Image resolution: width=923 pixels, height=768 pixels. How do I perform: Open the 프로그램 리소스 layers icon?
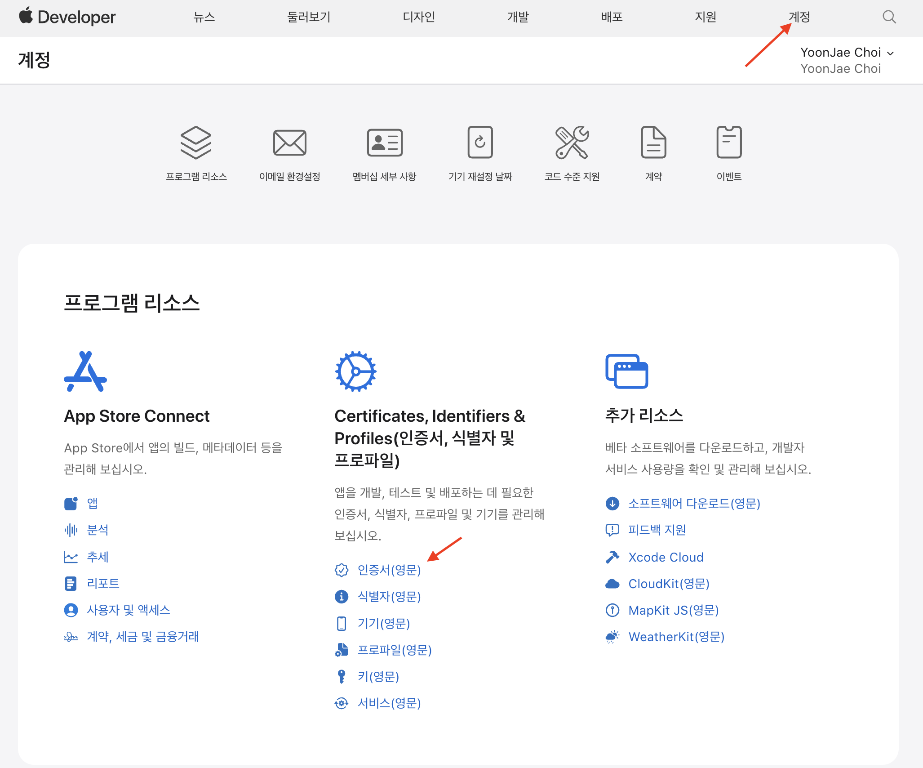(196, 143)
